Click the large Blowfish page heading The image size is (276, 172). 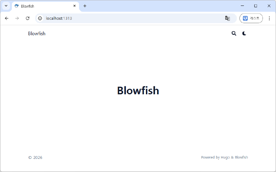tap(138, 90)
